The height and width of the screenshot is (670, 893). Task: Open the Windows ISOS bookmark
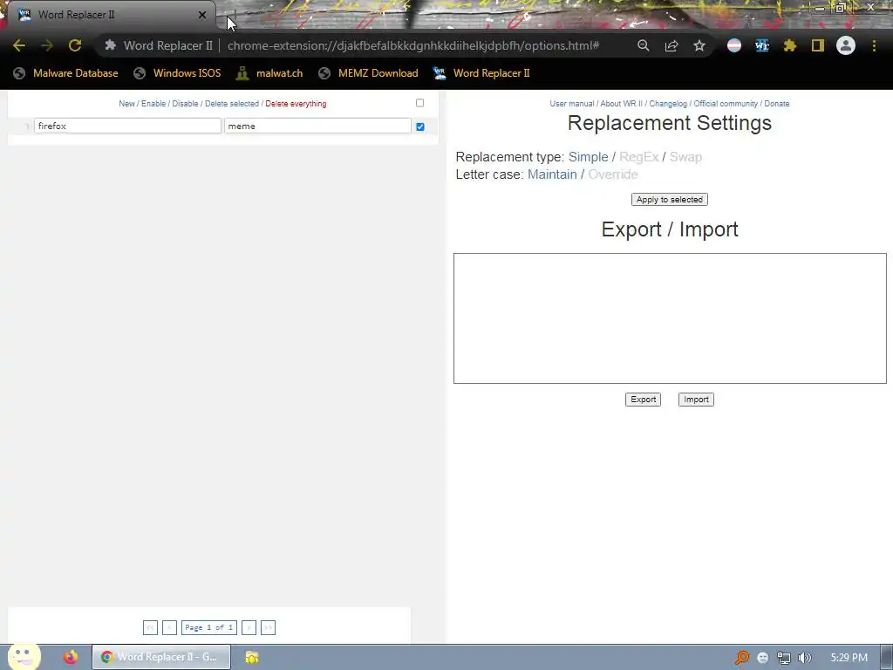[177, 73]
